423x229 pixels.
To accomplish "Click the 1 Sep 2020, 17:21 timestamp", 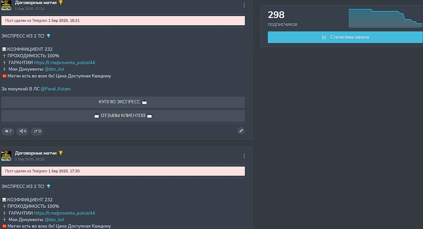I will [30, 9].
